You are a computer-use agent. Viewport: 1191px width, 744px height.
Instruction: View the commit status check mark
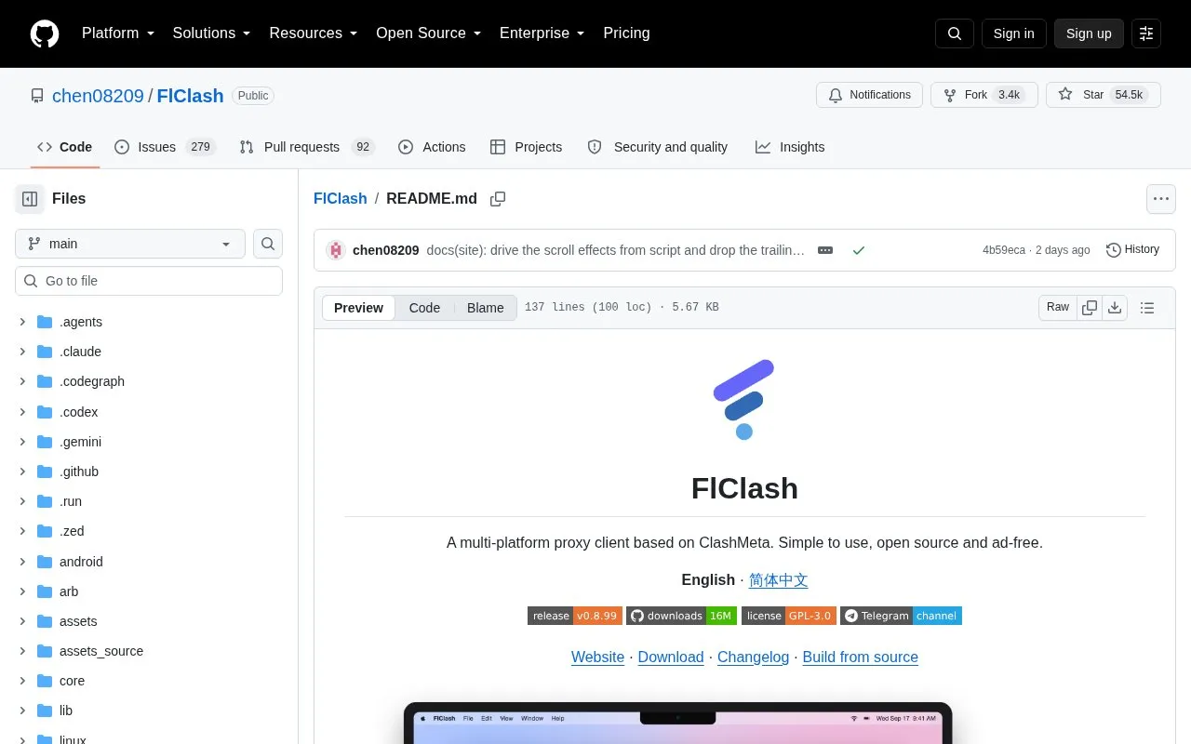click(859, 250)
